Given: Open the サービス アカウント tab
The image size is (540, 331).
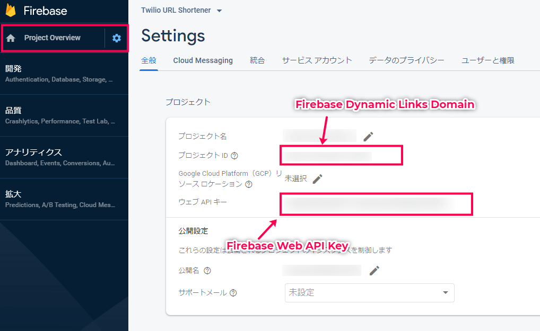Looking at the screenshot, I should click(x=317, y=60).
